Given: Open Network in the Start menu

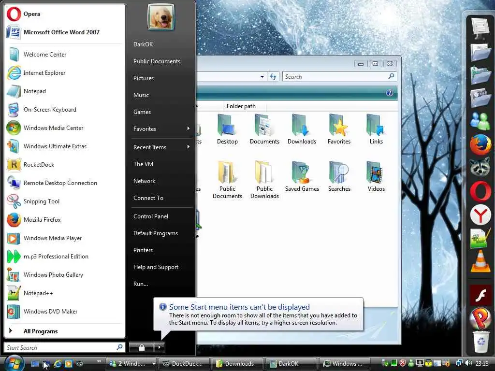Looking at the screenshot, I should click(x=144, y=181).
